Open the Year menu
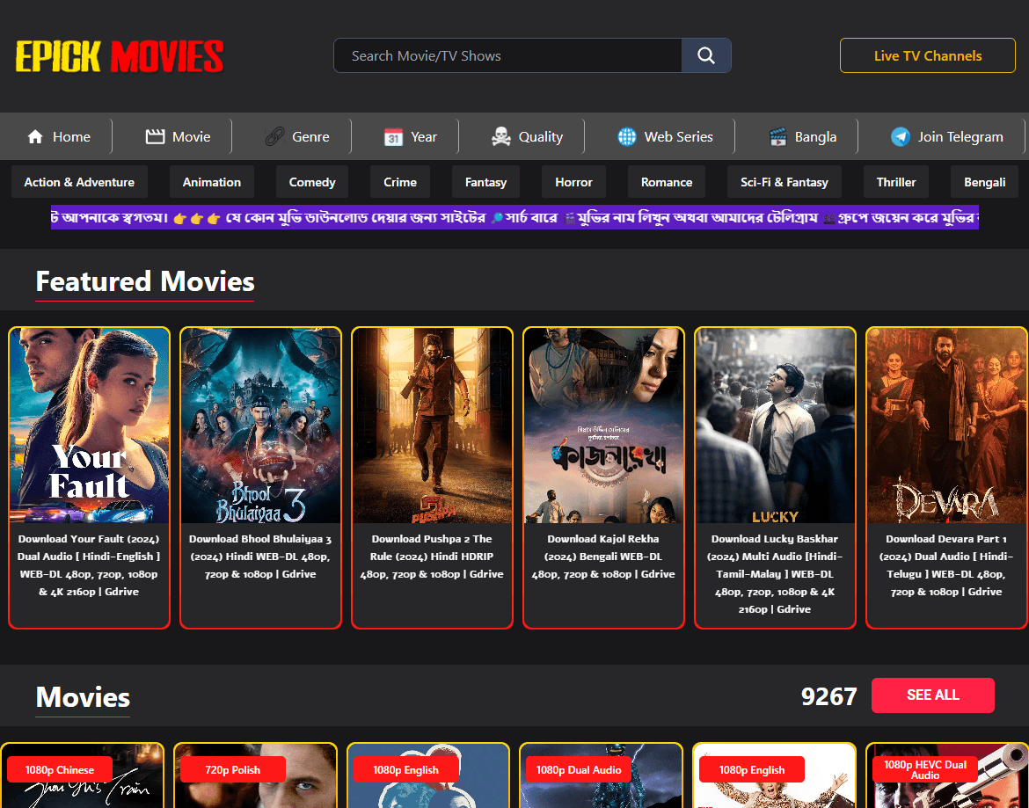Screen dimensions: 1029x808 [411, 136]
